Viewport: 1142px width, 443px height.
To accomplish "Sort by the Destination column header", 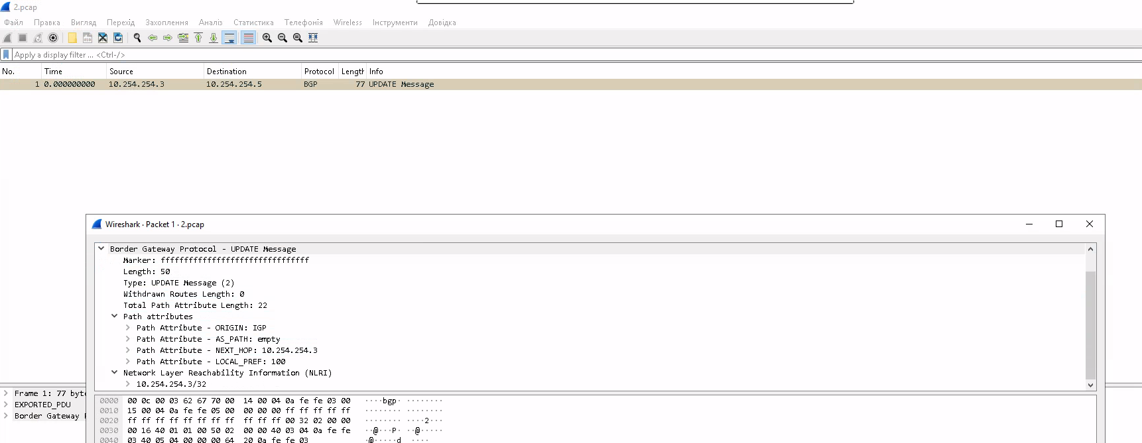I will click(253, 72).
